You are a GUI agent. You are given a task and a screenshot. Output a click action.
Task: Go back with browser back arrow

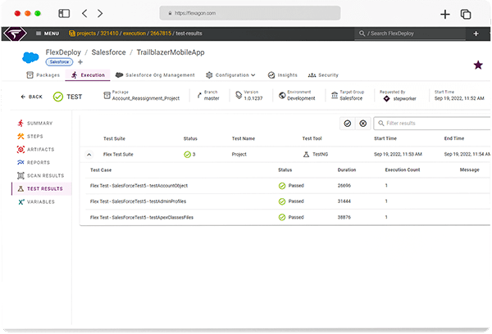[84, 13]
